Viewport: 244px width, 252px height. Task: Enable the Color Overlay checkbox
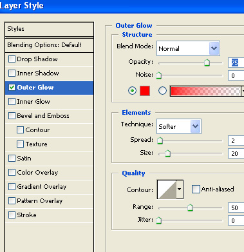12,172
